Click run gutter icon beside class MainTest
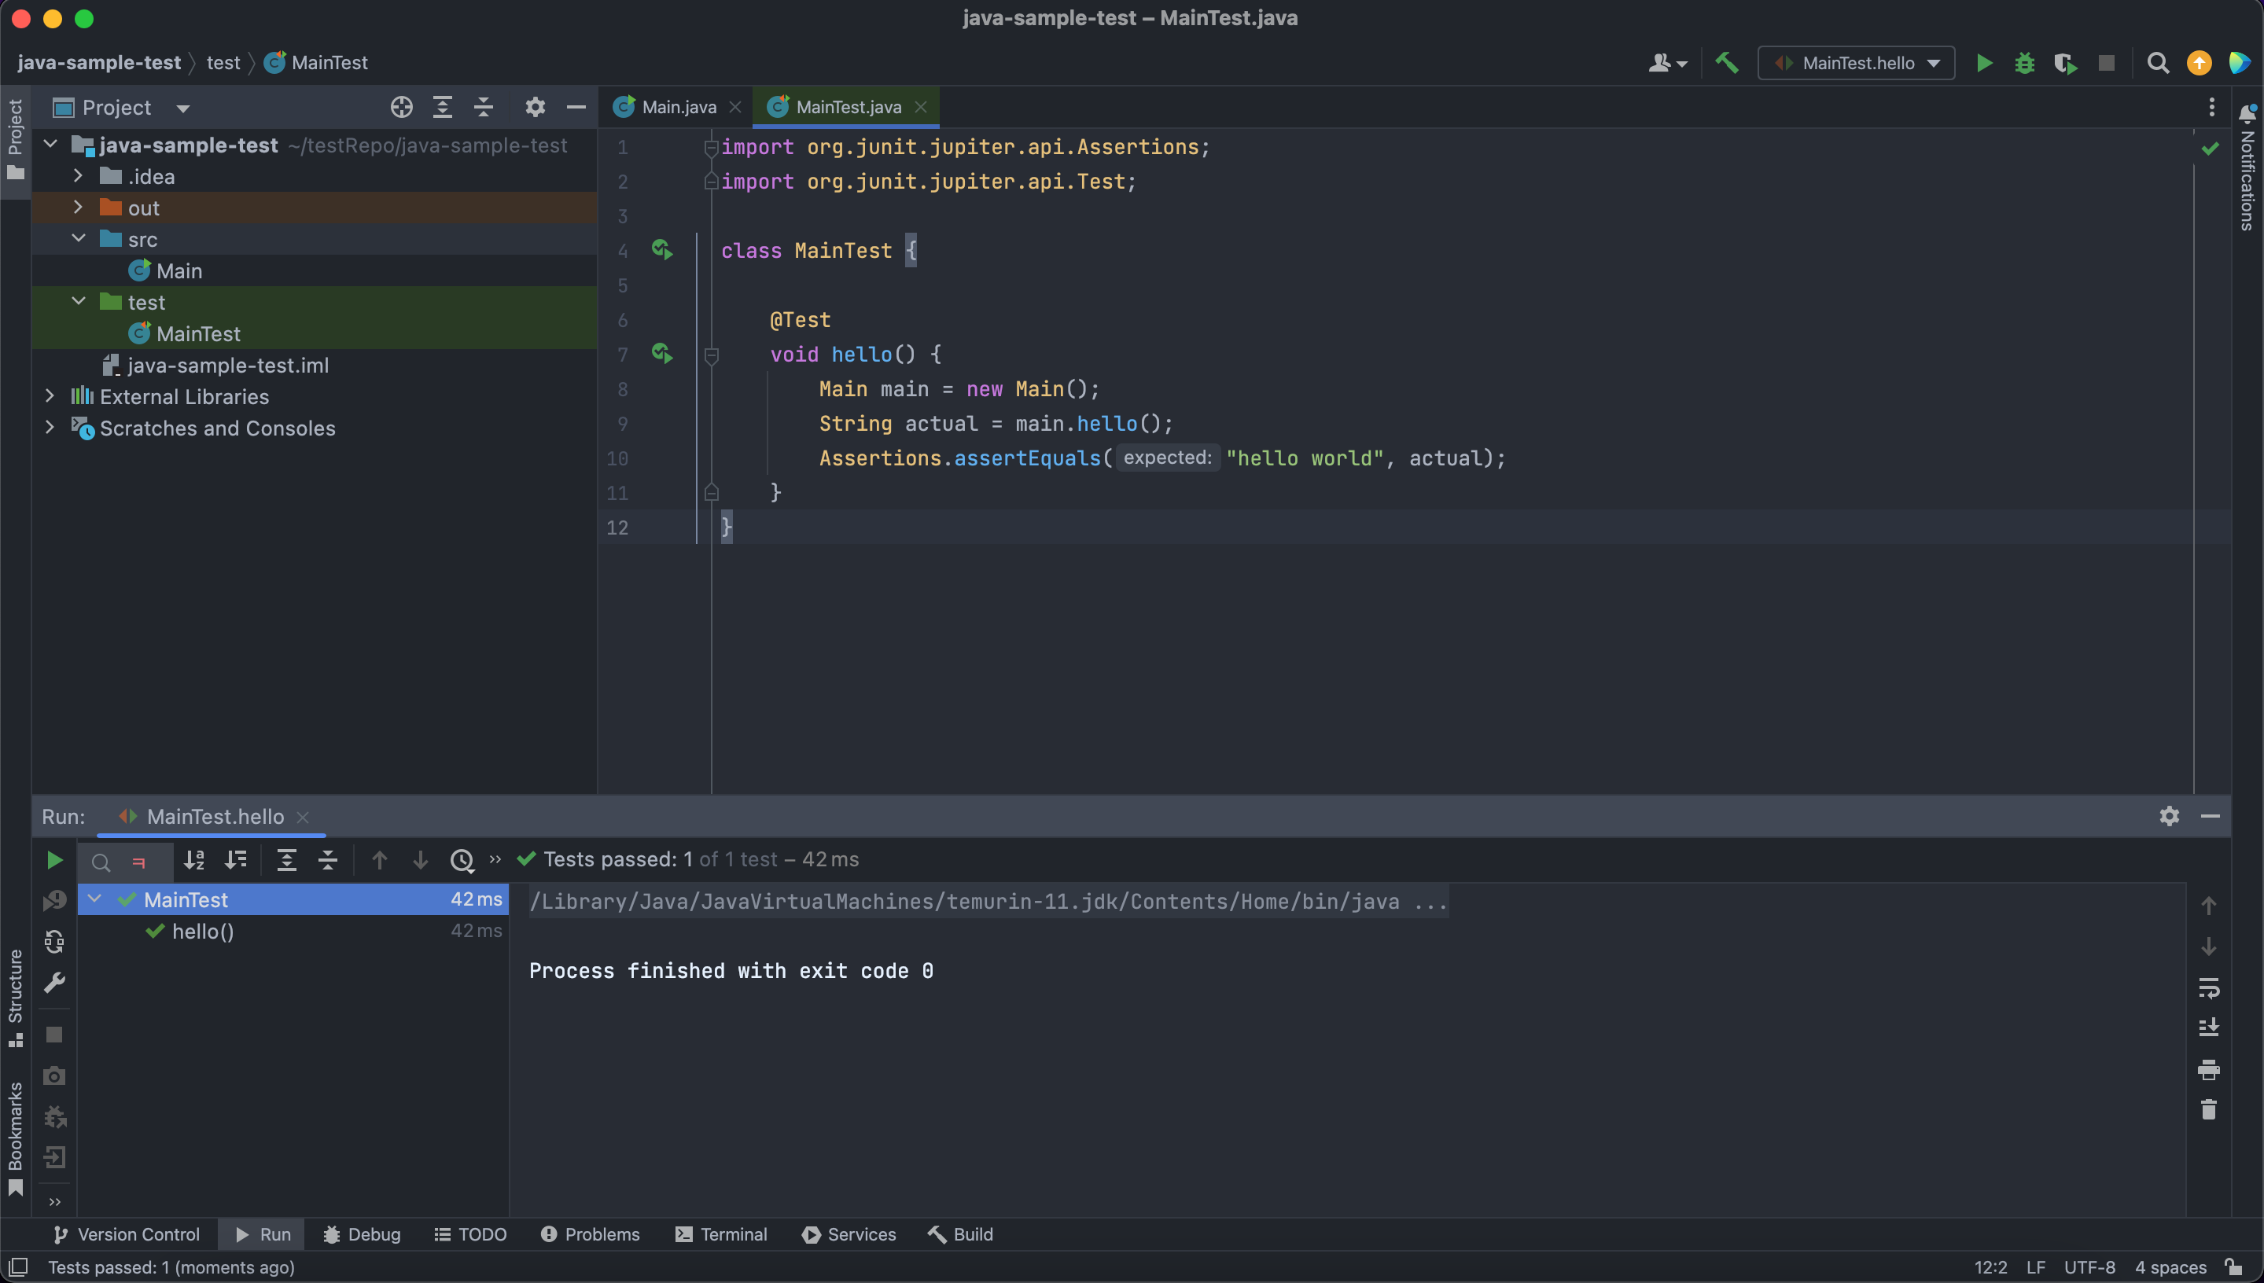The width and height of the screenshot is (2264, 1283). click(x=662, y=250)
